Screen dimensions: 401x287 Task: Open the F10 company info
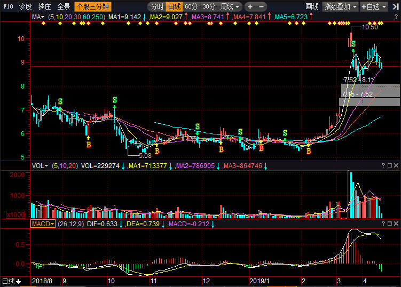tap(8, 7)
